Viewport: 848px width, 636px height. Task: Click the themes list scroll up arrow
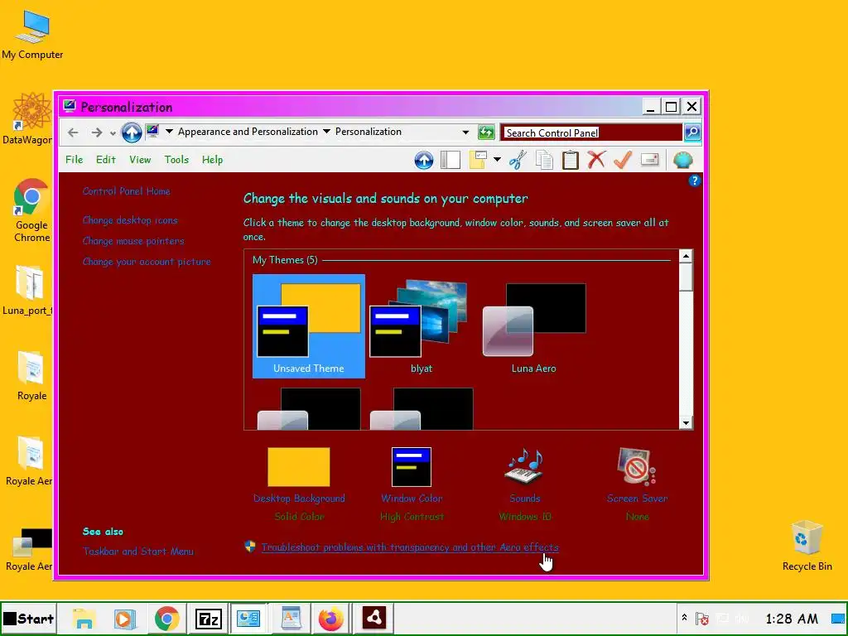686,257
